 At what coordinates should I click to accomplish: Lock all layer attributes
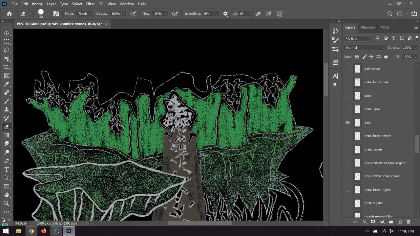pos(386,57)
